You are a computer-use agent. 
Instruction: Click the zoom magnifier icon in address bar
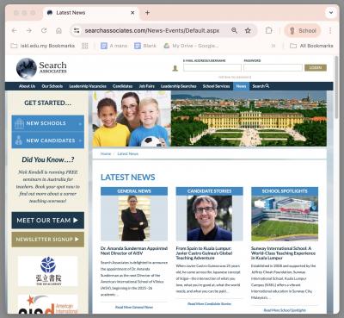tap(234, 30)
